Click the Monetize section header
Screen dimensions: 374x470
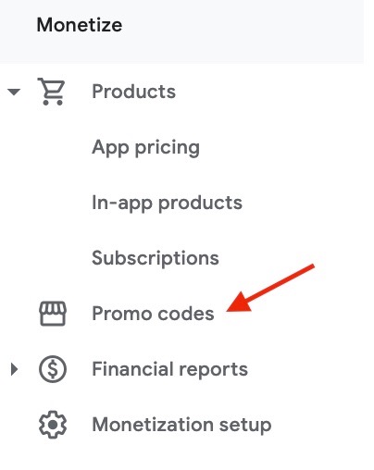[x=80, y=25]
